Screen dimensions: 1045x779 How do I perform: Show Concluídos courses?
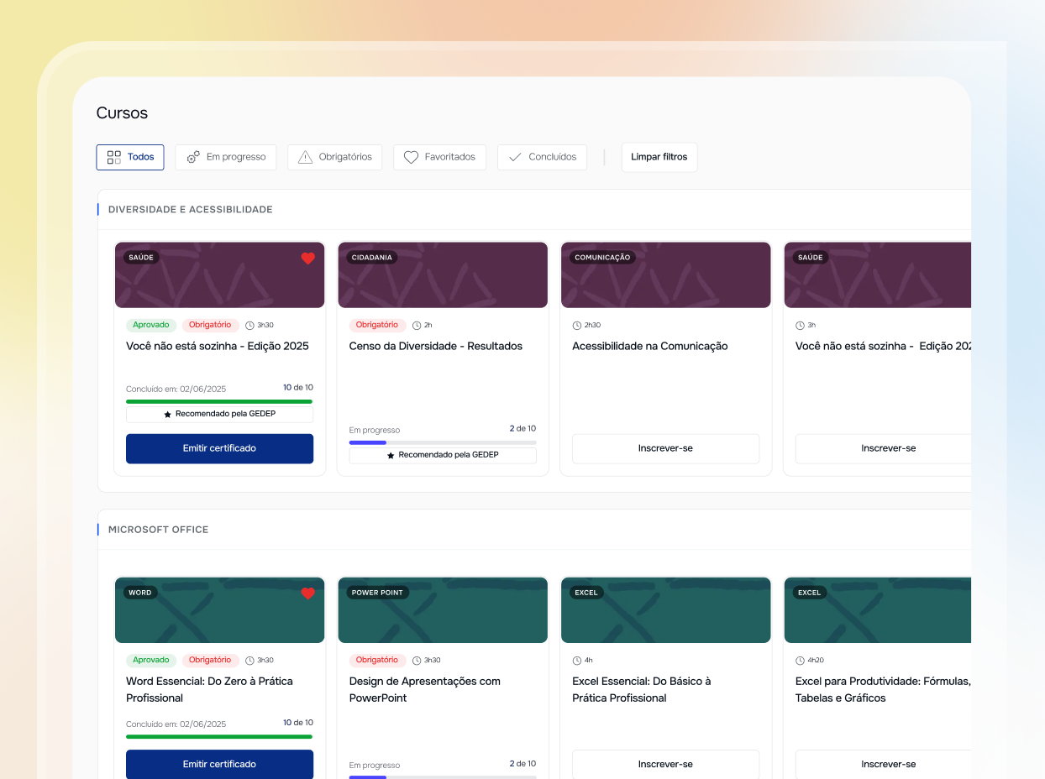pyautogui.click(x=542, y=157)
